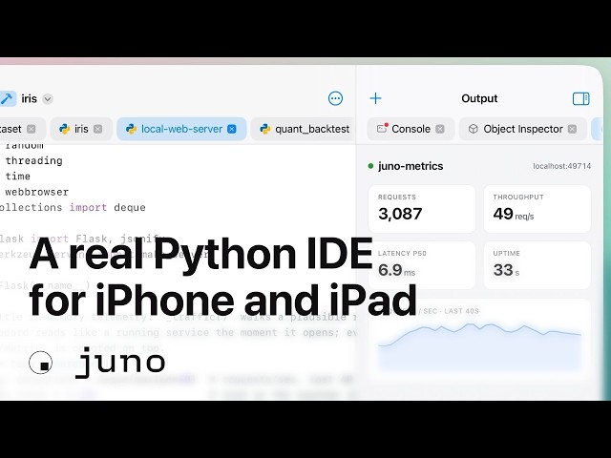Click the import keyword before deque
Viewport: 611px width, 458px height.
(88, 208)
